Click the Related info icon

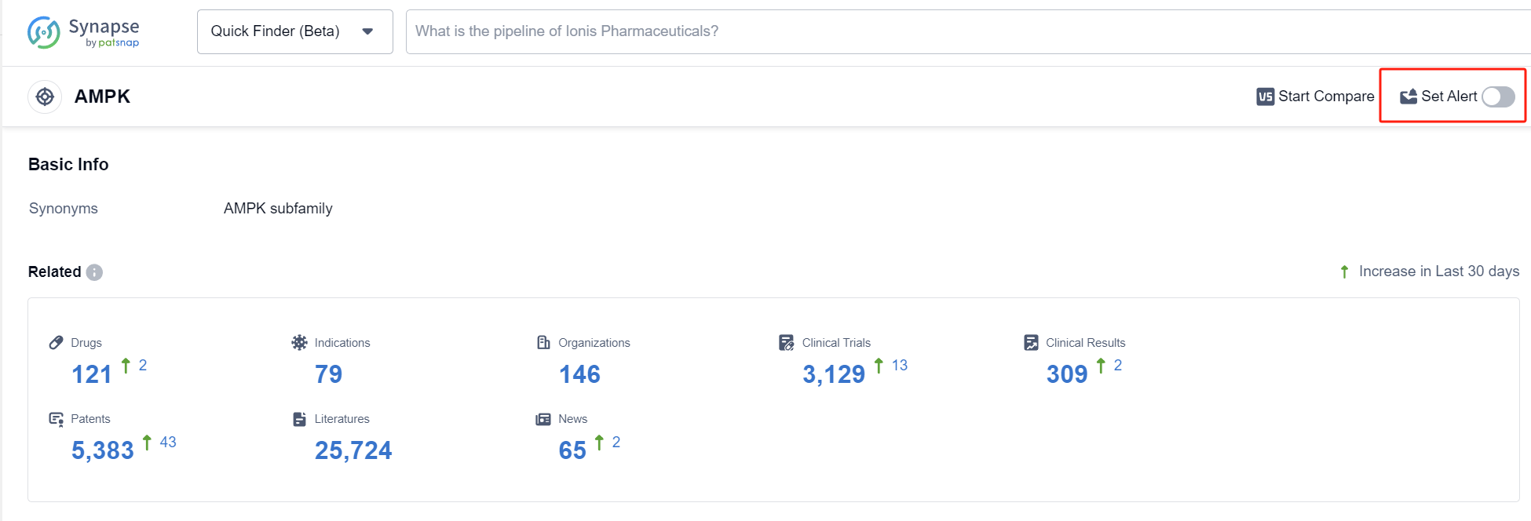(94, 272)
